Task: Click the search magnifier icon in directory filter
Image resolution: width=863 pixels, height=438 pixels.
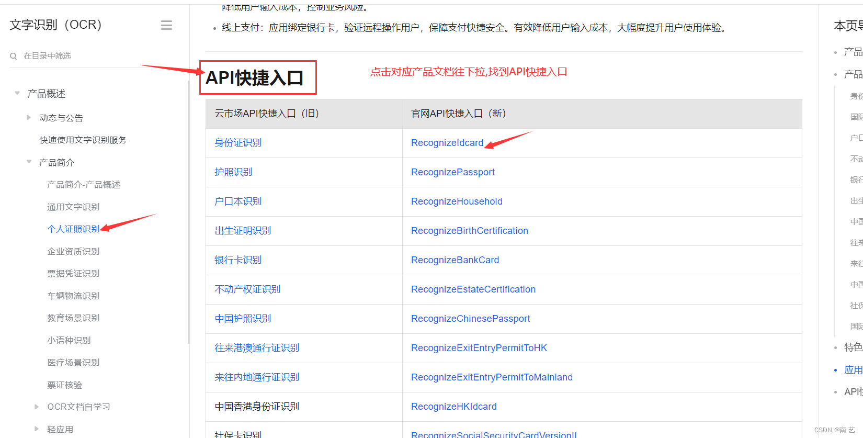Action: [x=14, y=56]
